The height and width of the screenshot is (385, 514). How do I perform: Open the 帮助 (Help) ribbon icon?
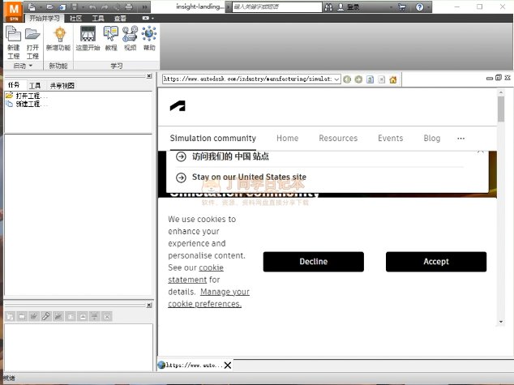click(x=149, y=39)
